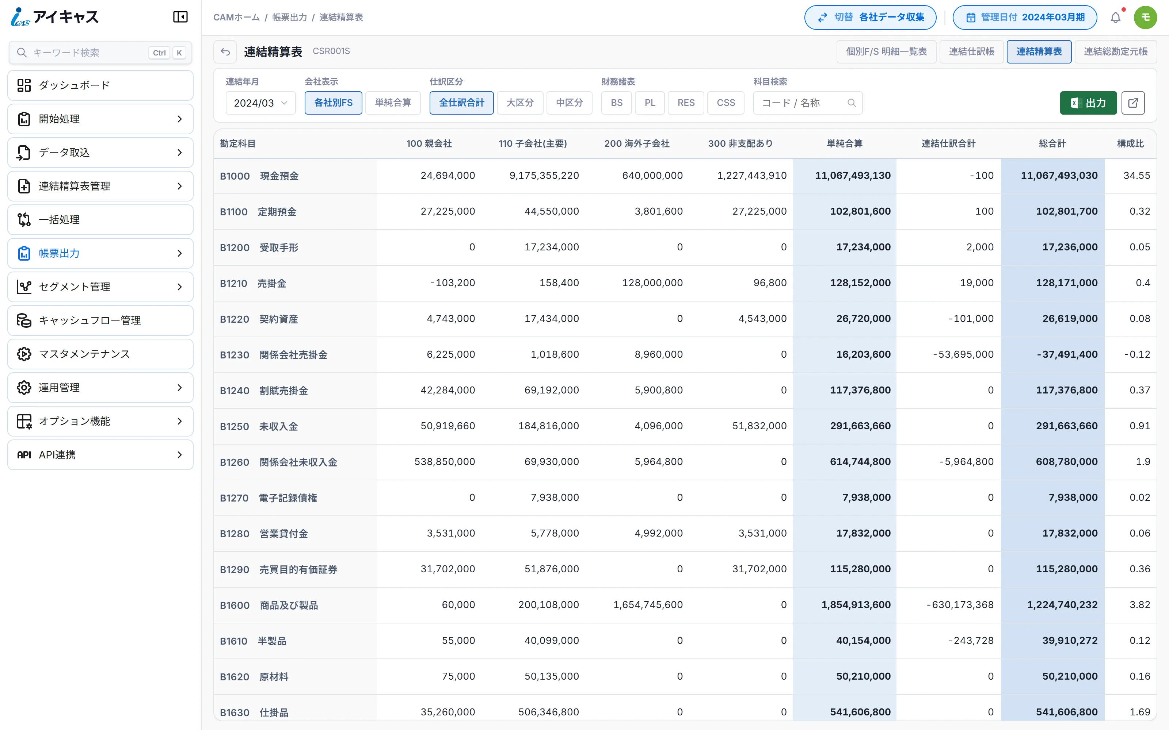The image size is (1169, 730).
Task: Select 全仕訳合計 journal category
Action: pyautogui.click(x=461, y=103)
